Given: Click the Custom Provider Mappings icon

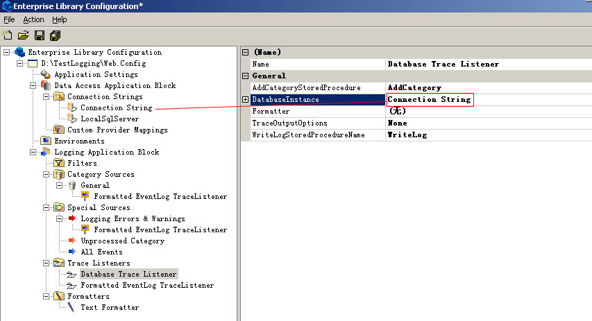Looking at the screenshot, I should (59, 130).
